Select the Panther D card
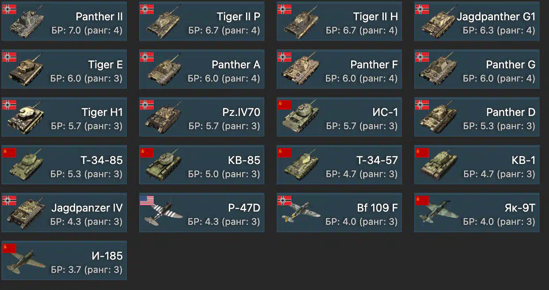The image size is (549, 290). [x=477, y=117]
